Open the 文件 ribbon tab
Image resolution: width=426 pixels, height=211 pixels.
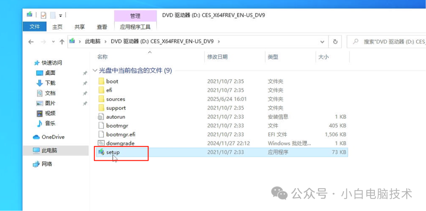[34, 26]
